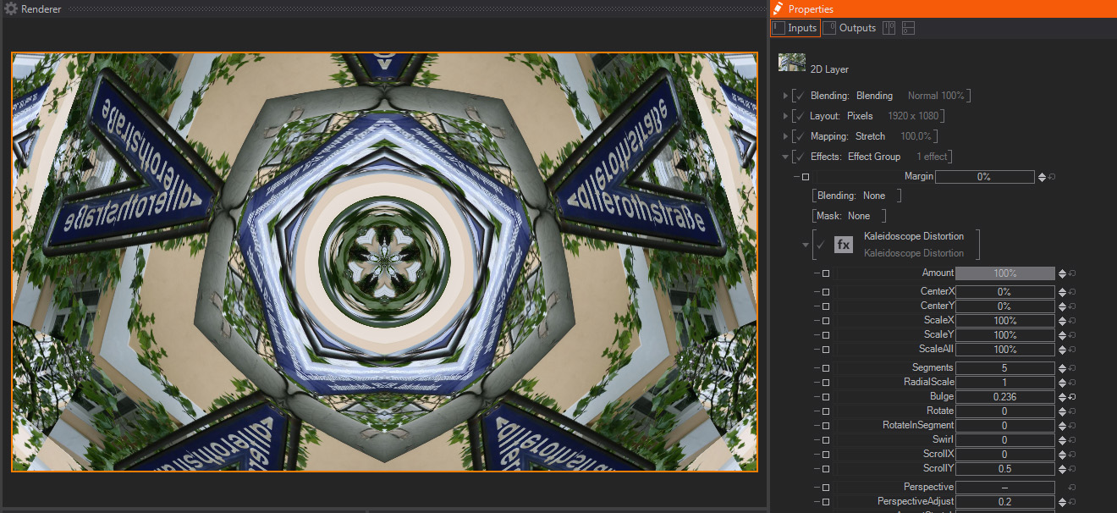Click the reset icon next to Segments
1117x513 pixels.
click(x=1072, y=368)
